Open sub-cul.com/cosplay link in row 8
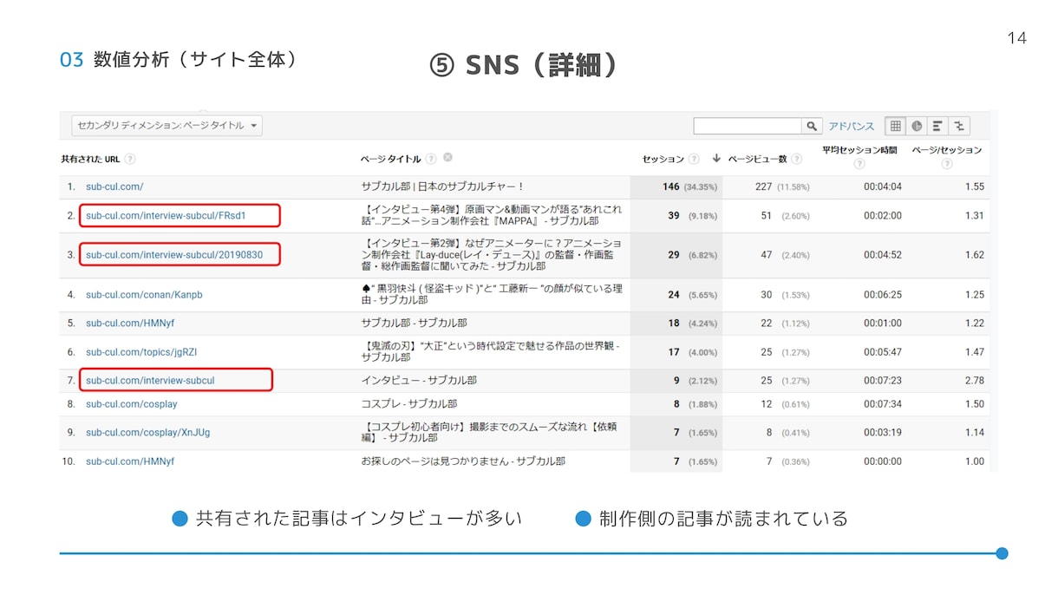1058x595 pixels. click(x=132, y=404)
